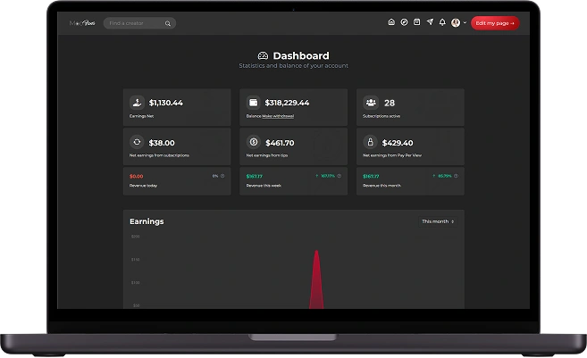
Task: Click the $429.40 Pay Per View value
Action: 398,143
